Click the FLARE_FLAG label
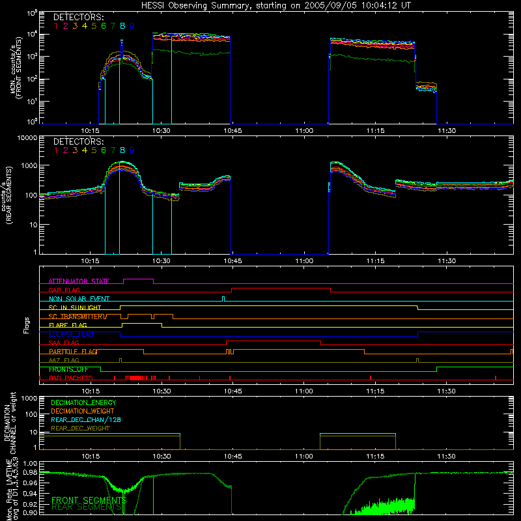The width and height of the screenshot is (521, 521). (x=68, y=325)
